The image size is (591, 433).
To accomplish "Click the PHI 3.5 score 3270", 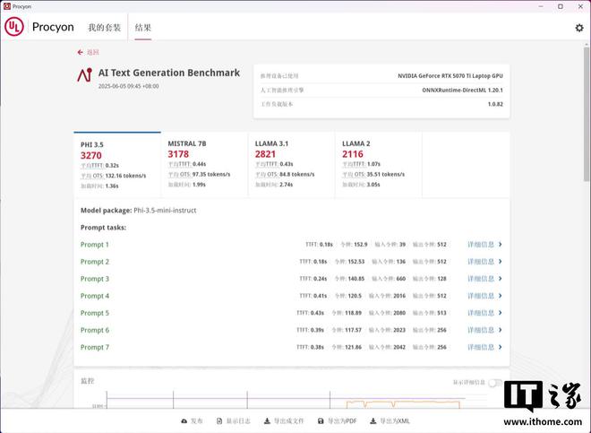I will click(x=91, y=155).
